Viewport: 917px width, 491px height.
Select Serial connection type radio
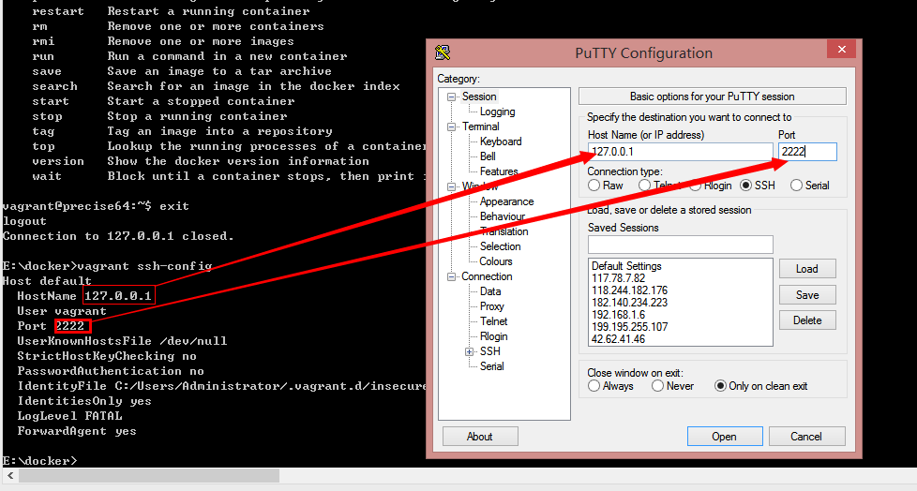(x=796, y=186)
